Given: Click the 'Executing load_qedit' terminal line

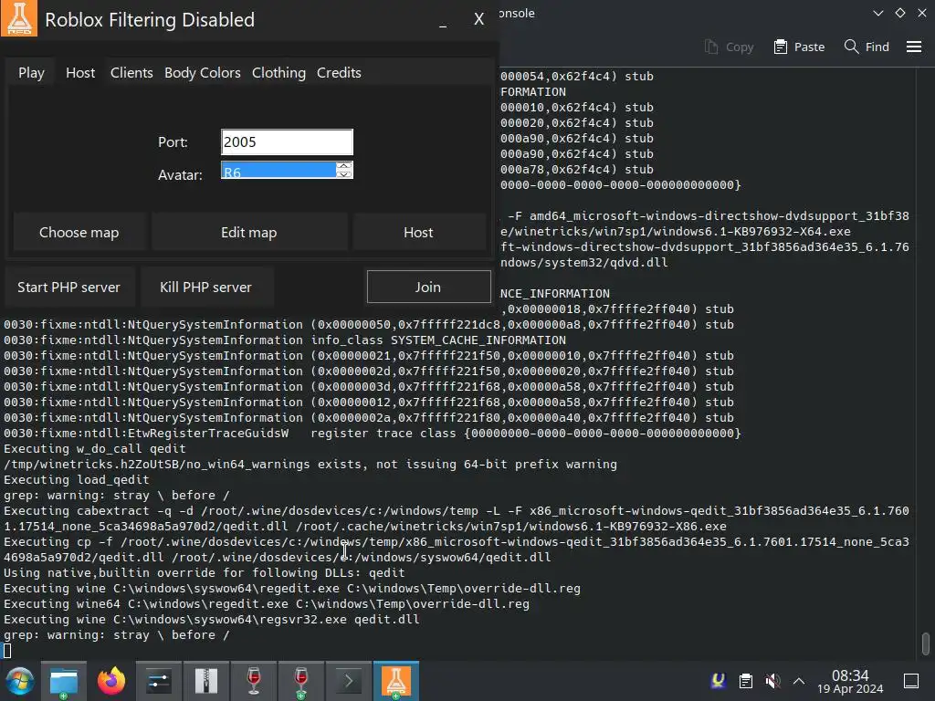Looking at the screenshot, I should tap(77, 479).
